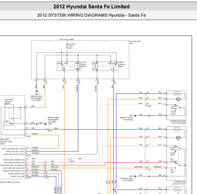The height and width of the screenshot is (194, 197).
Task: Click the 'DRV DOOR KEY SIG LOCK' pin label
Action: pyautogui.click(x=13, y=168)
